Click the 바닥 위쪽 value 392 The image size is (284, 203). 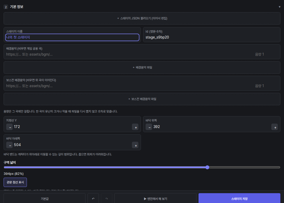coord(157,127)
